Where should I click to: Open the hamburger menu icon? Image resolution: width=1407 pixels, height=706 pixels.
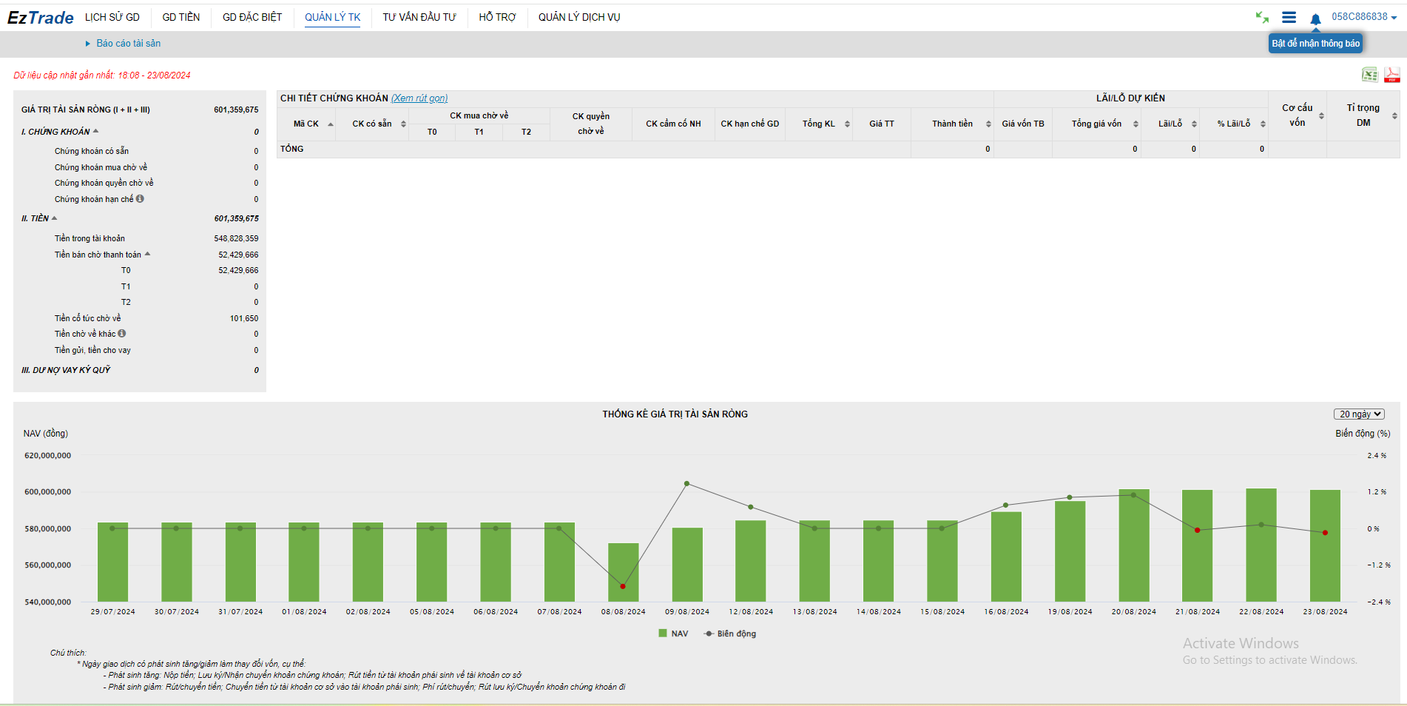(1289, 17)
